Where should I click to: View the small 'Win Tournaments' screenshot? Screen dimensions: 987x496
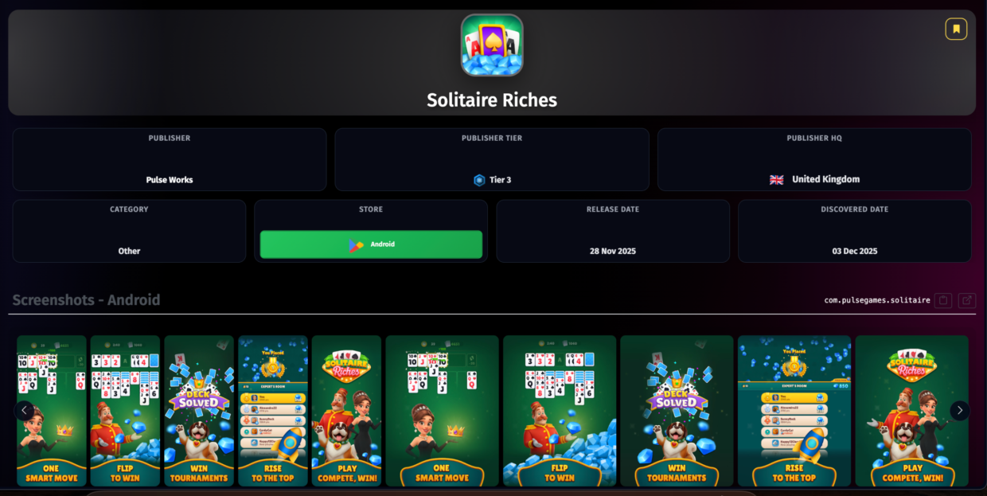pos(199,411)
